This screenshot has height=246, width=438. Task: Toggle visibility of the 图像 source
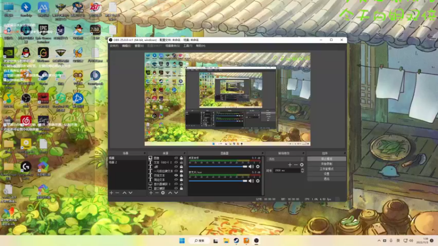[176, 158]
